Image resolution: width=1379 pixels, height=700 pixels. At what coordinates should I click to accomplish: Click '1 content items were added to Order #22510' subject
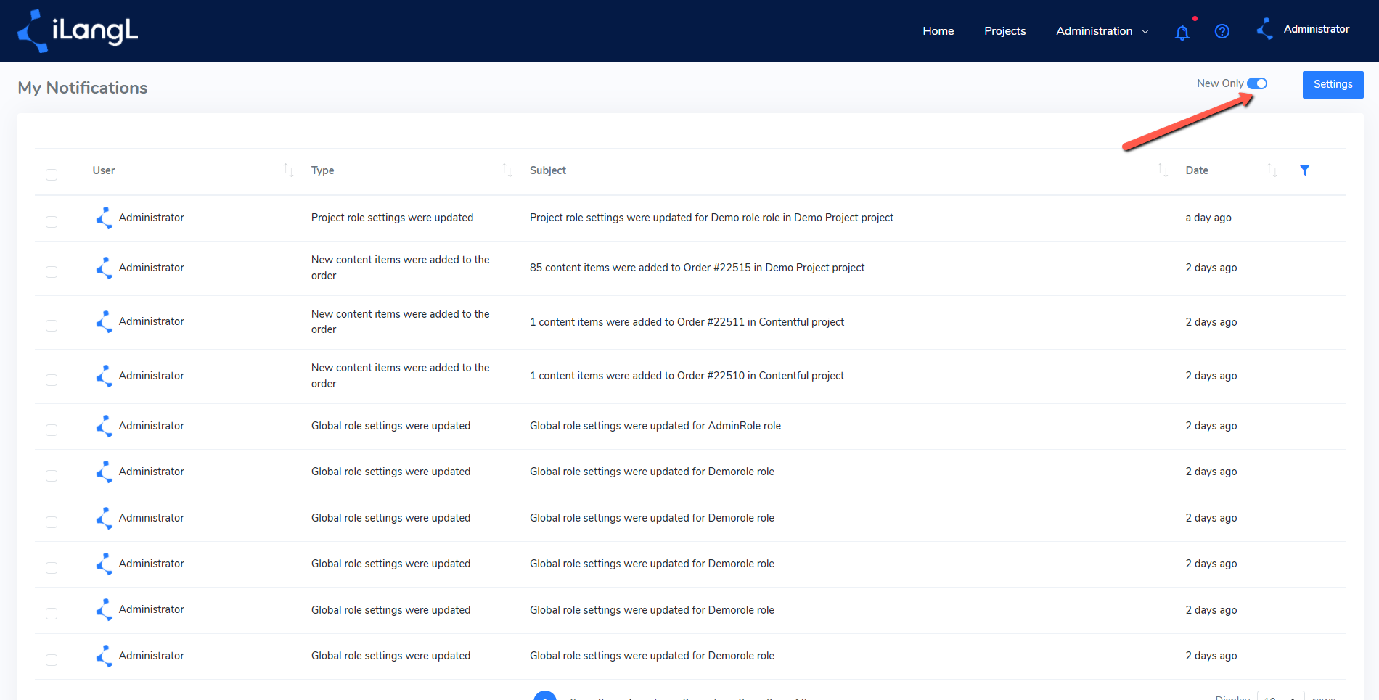687,376
